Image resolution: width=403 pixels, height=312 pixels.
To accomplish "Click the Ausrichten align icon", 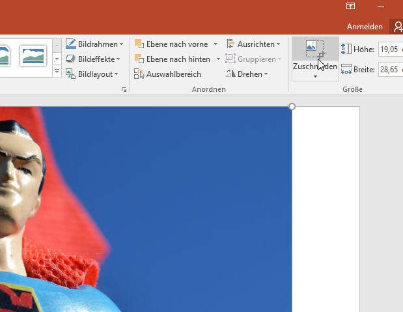I will 230,44.
